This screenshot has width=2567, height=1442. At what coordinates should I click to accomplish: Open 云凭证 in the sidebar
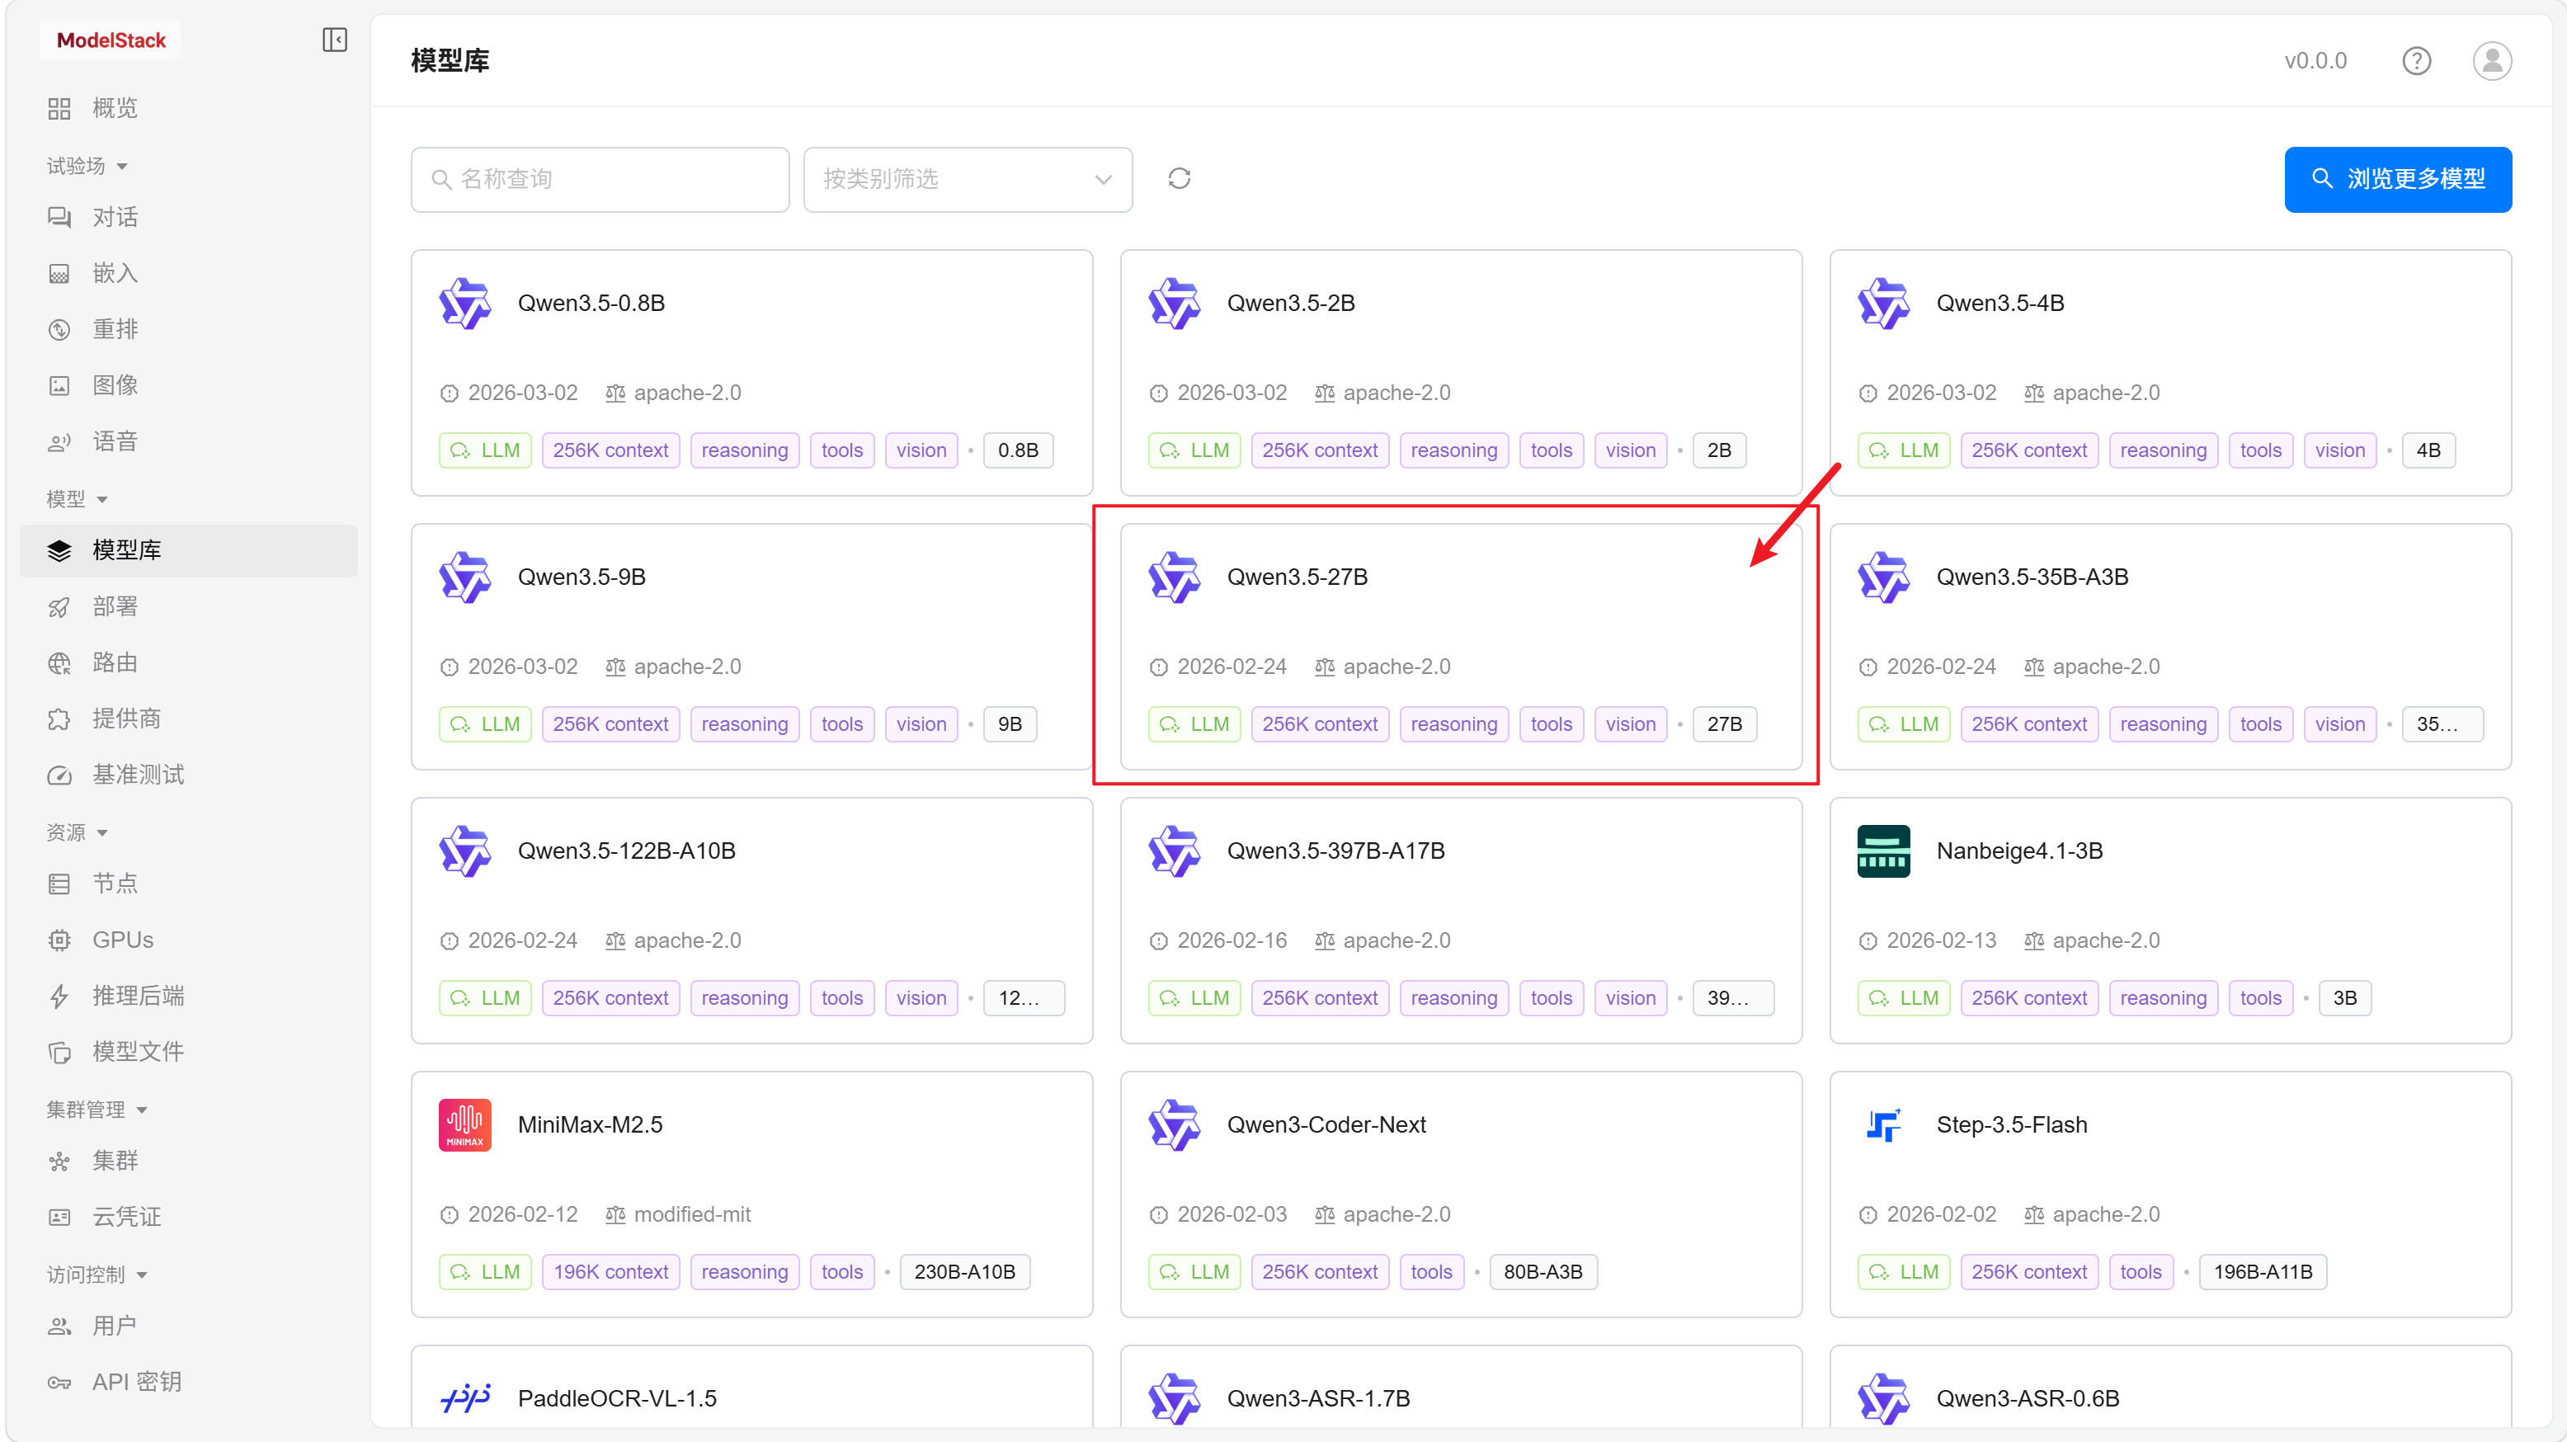pos(188,1217)
